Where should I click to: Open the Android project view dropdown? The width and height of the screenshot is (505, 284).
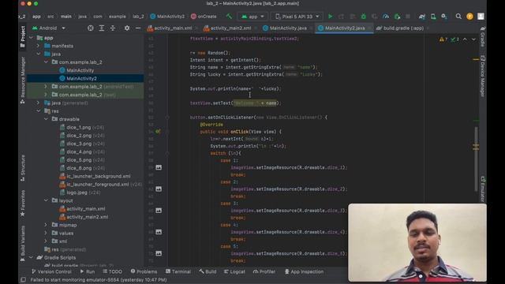(x=48, y=28)
